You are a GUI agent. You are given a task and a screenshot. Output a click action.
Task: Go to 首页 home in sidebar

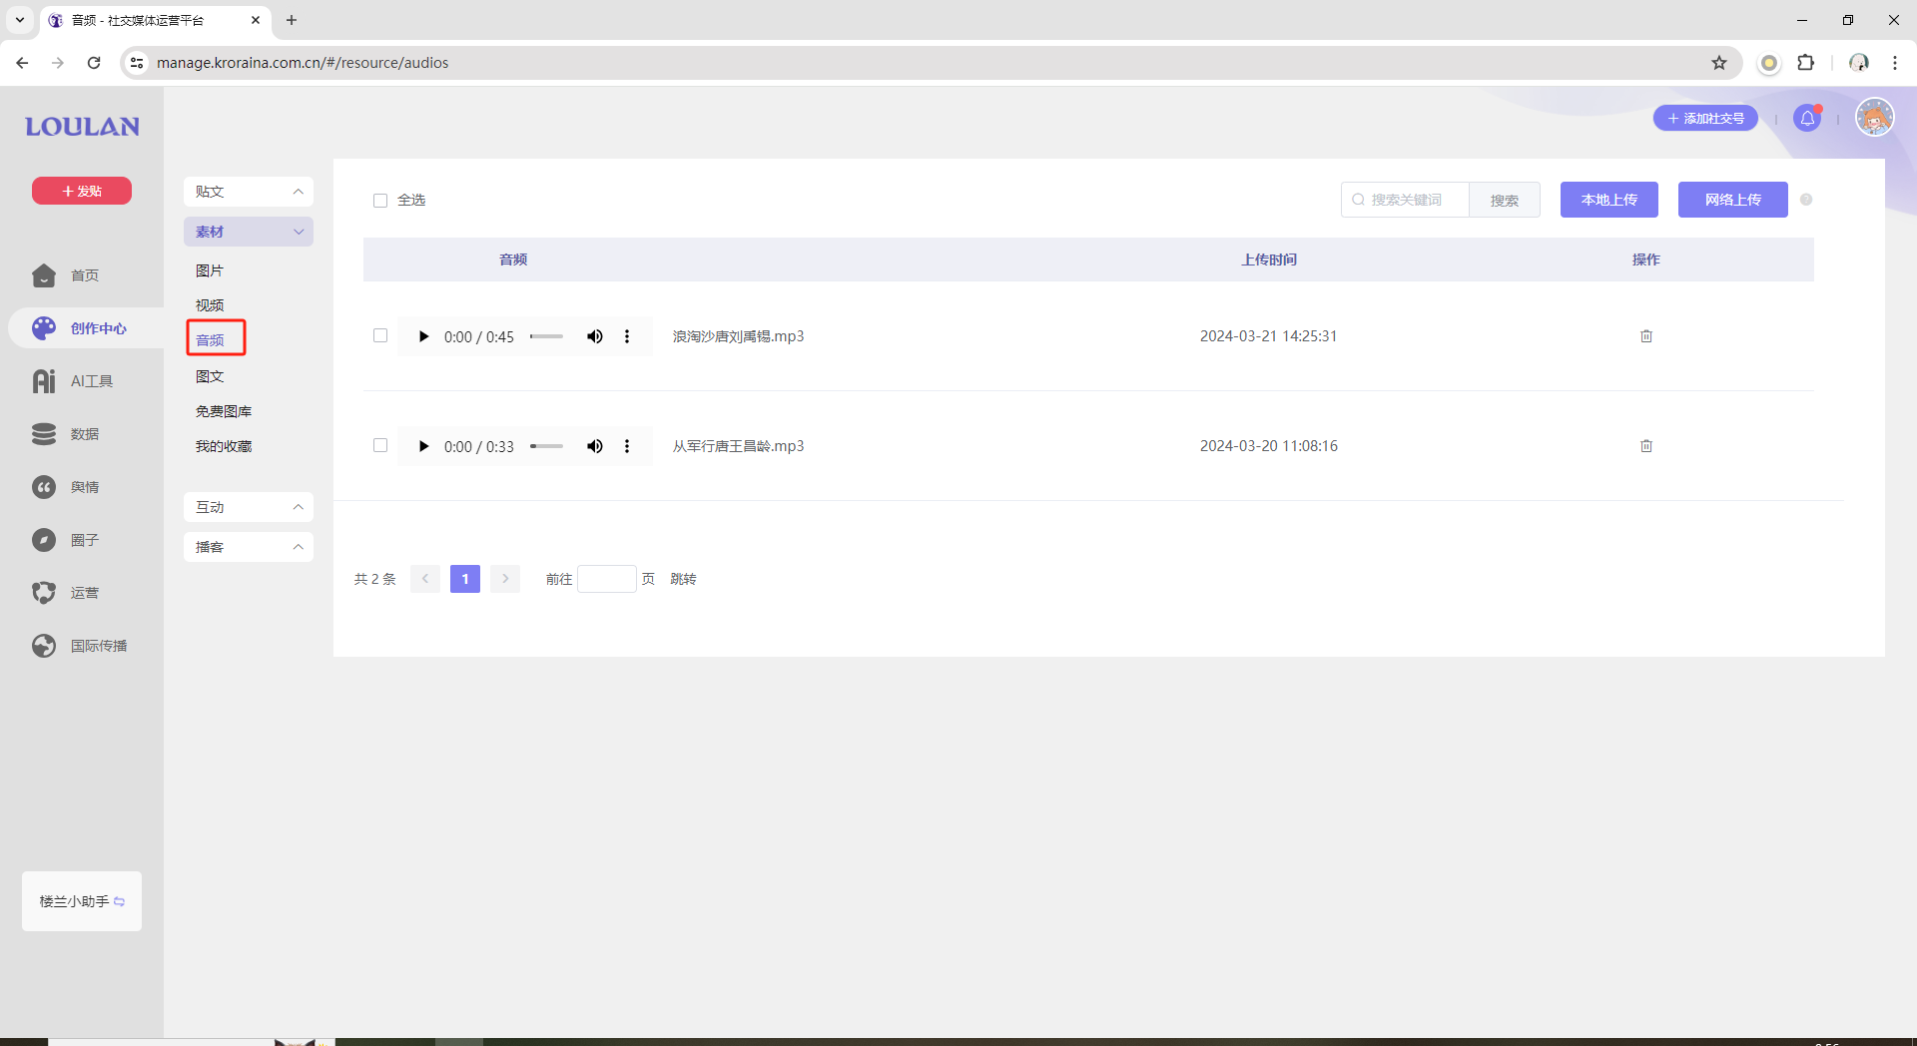pos(82,275)
